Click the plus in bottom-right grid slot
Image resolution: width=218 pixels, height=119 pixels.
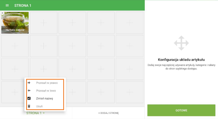(x=129, y=92)
